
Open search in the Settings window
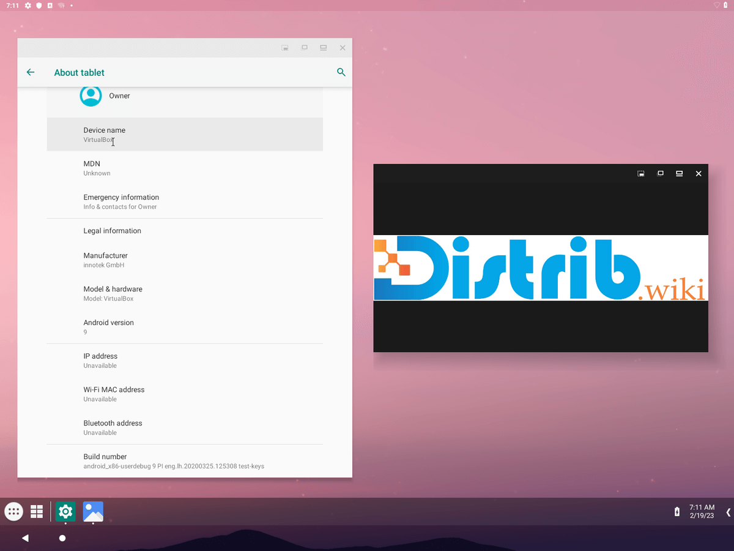pyautogui.click(x=341, y=72)
